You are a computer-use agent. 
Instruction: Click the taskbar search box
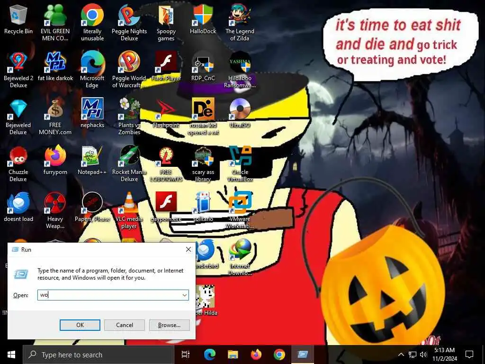tap(99, 355)
